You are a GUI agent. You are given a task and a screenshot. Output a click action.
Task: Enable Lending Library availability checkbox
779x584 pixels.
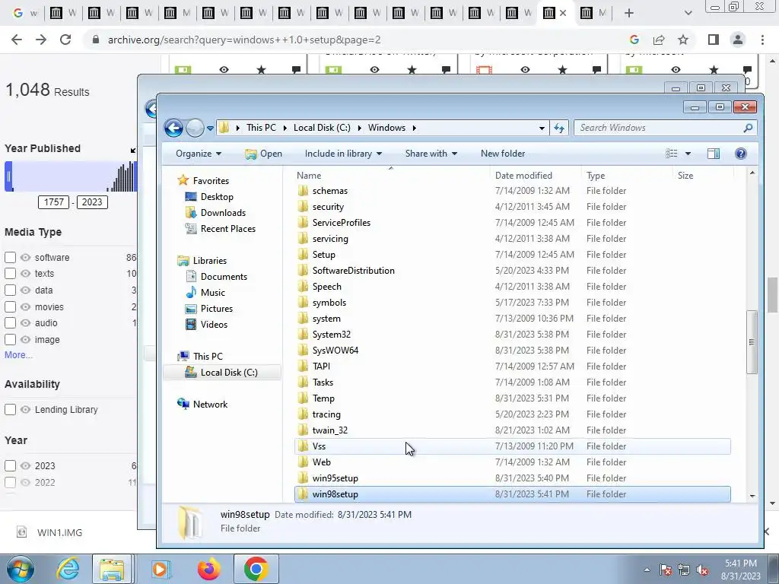pos(10,410)
